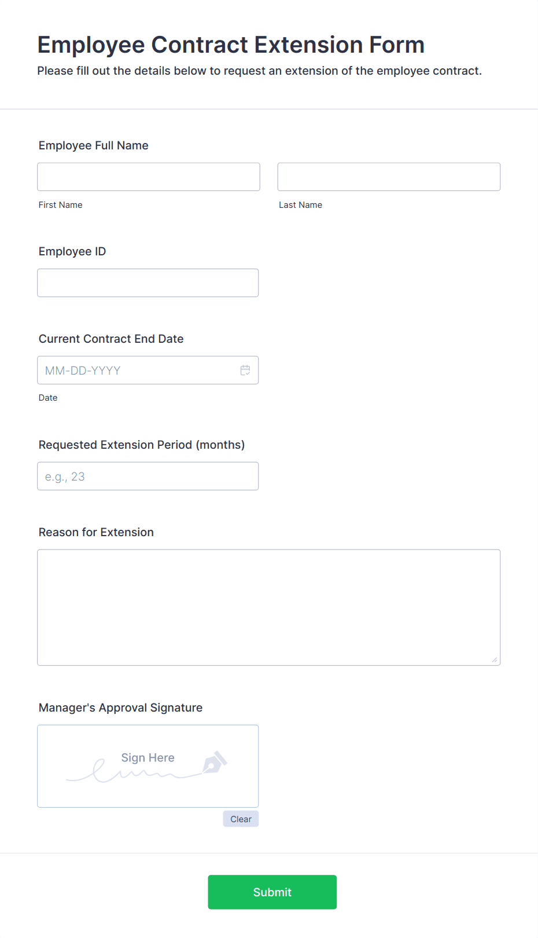Click the Current Contract End Date label

click(111, 339)
